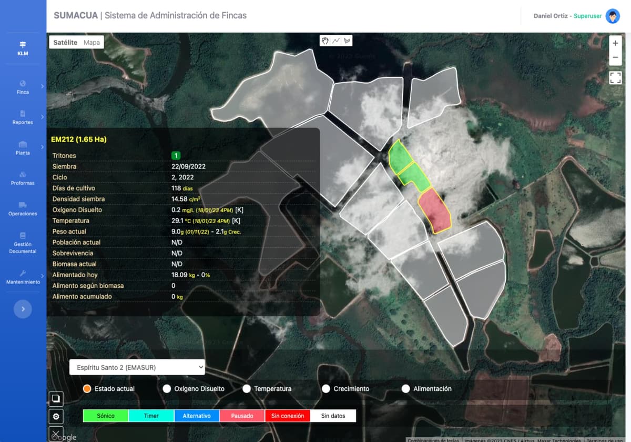Open the Operaciones truck icon
This screenshot has width=631, height=442.
point(23,205)
